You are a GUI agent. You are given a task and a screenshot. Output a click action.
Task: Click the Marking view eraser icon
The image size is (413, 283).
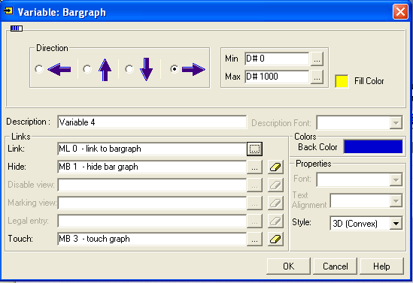[x=275, y=203]
